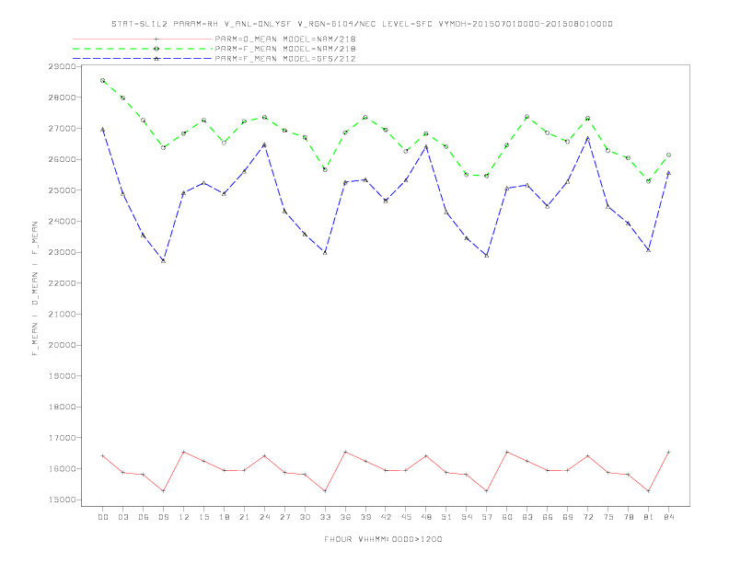Image resolution: width=729 pixels, height=563 pixels.
Task: Click red O_MEAN plus point at hour 00
Action: [x=103, y=456]
